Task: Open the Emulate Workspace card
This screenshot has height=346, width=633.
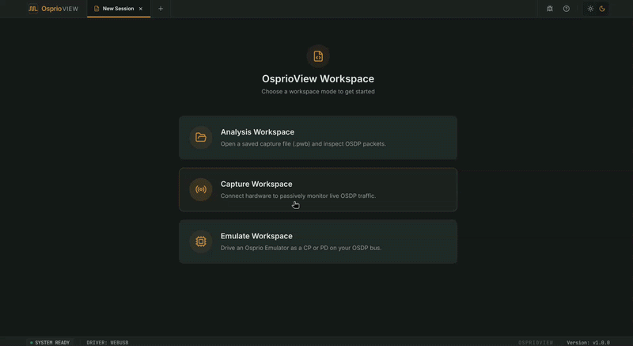Action: pyautogui.click(x=318, y=241)
